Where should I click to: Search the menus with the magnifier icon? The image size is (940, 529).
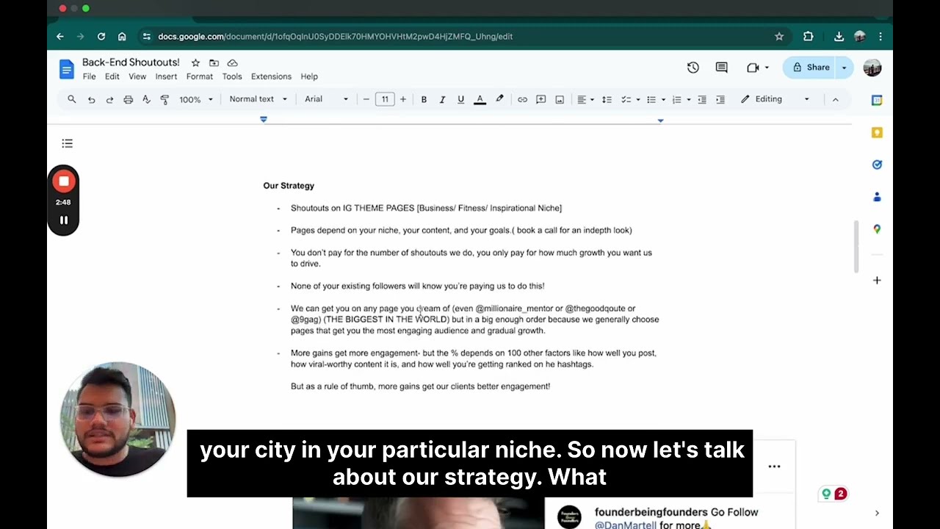point(72,99)
